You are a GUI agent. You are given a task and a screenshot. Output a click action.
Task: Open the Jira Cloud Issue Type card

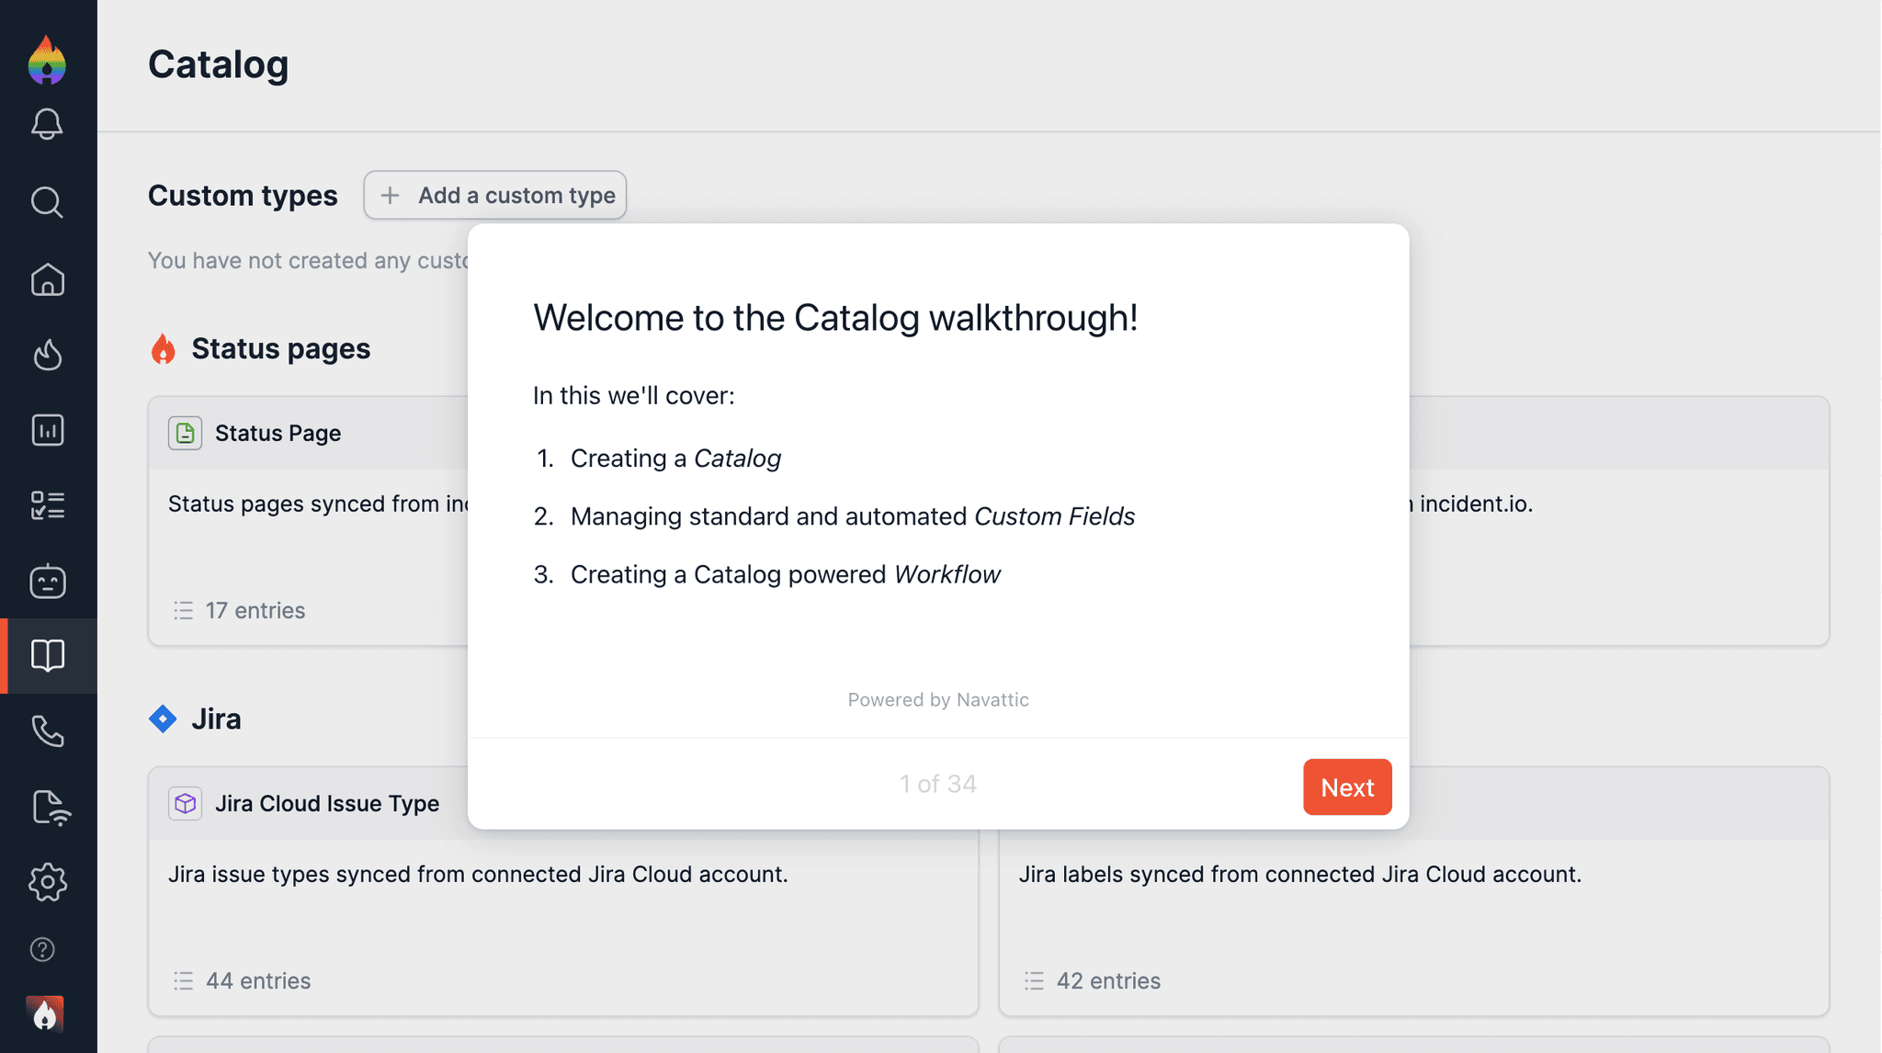pos(326,803)
